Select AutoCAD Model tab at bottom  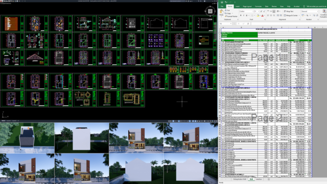click(4, 121)
